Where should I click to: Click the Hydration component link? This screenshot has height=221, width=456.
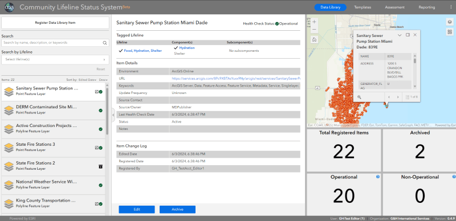tap(187, 48)
